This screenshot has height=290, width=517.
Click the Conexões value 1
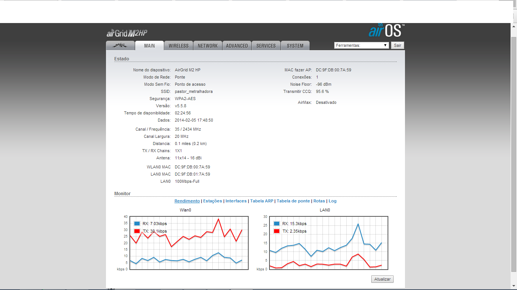(317, 77)
